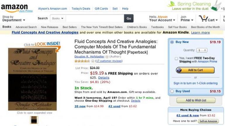Expand Shop by Department menu
The width and height of the screenshot is (225, 126).
coord(13,19)
